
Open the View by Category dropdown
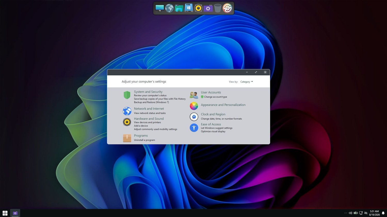pyautogui.click(x=247, y=82)
